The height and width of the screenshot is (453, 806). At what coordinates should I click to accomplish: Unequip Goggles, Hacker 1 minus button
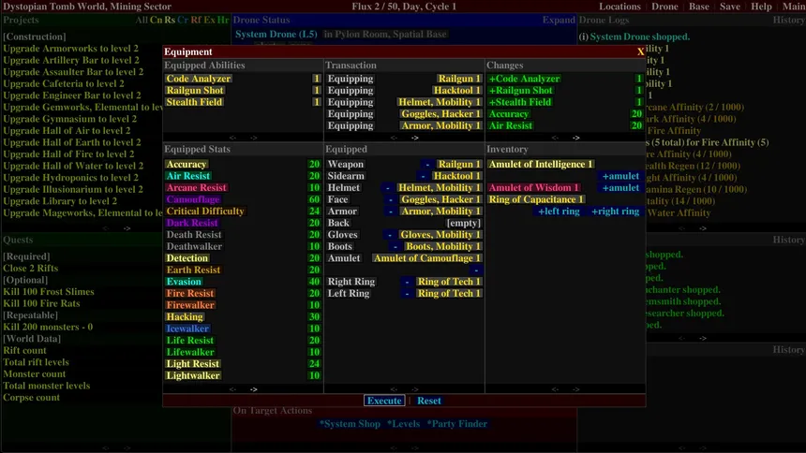(x=391, y=199)
